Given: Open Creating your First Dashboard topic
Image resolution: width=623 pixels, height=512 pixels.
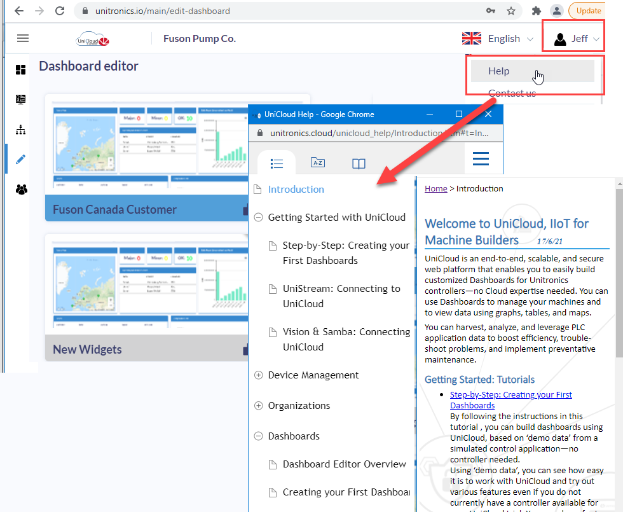Looking at the screenshot, I should [346, 492].
